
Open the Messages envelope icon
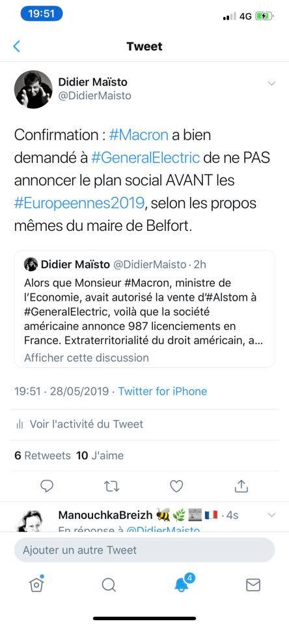pos(253,586)
